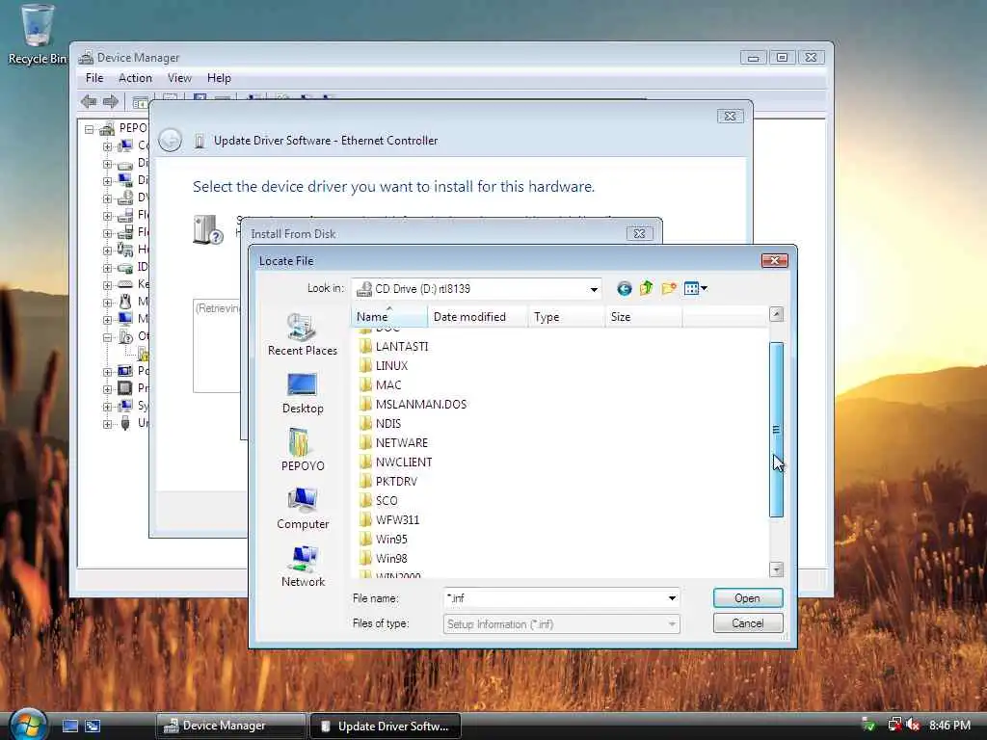Open the Help menu in Device Manager
Viewport: 987px width, 740px height.
(219, 78)
